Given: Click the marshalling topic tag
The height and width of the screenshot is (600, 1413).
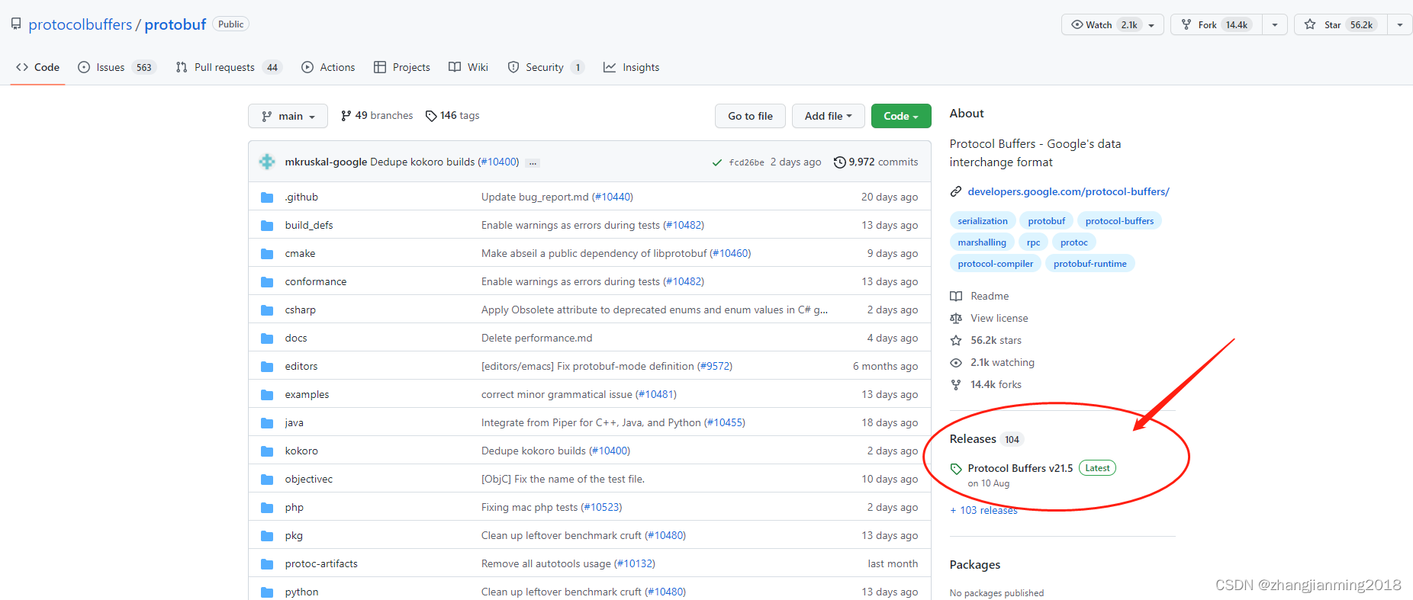Looking at the screenshot, I should coord(982,242).
